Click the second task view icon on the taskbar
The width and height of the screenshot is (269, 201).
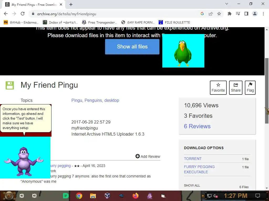tap(34, 196)
